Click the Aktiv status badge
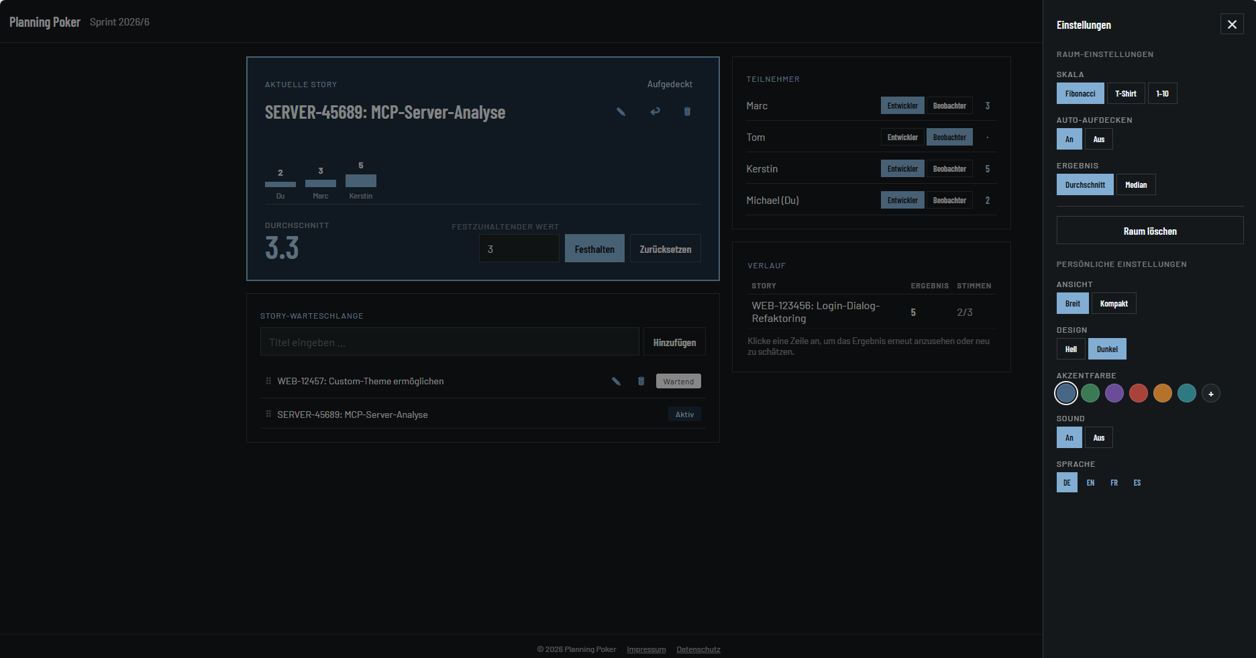Viewport: 1256px width, 658px height. click(x=684, y=414)
